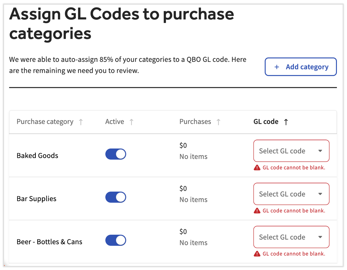Viewport: 347px width, 270px height.
Task: Click warning icon under Beer row dropdown
Action: tap(257, 254)
